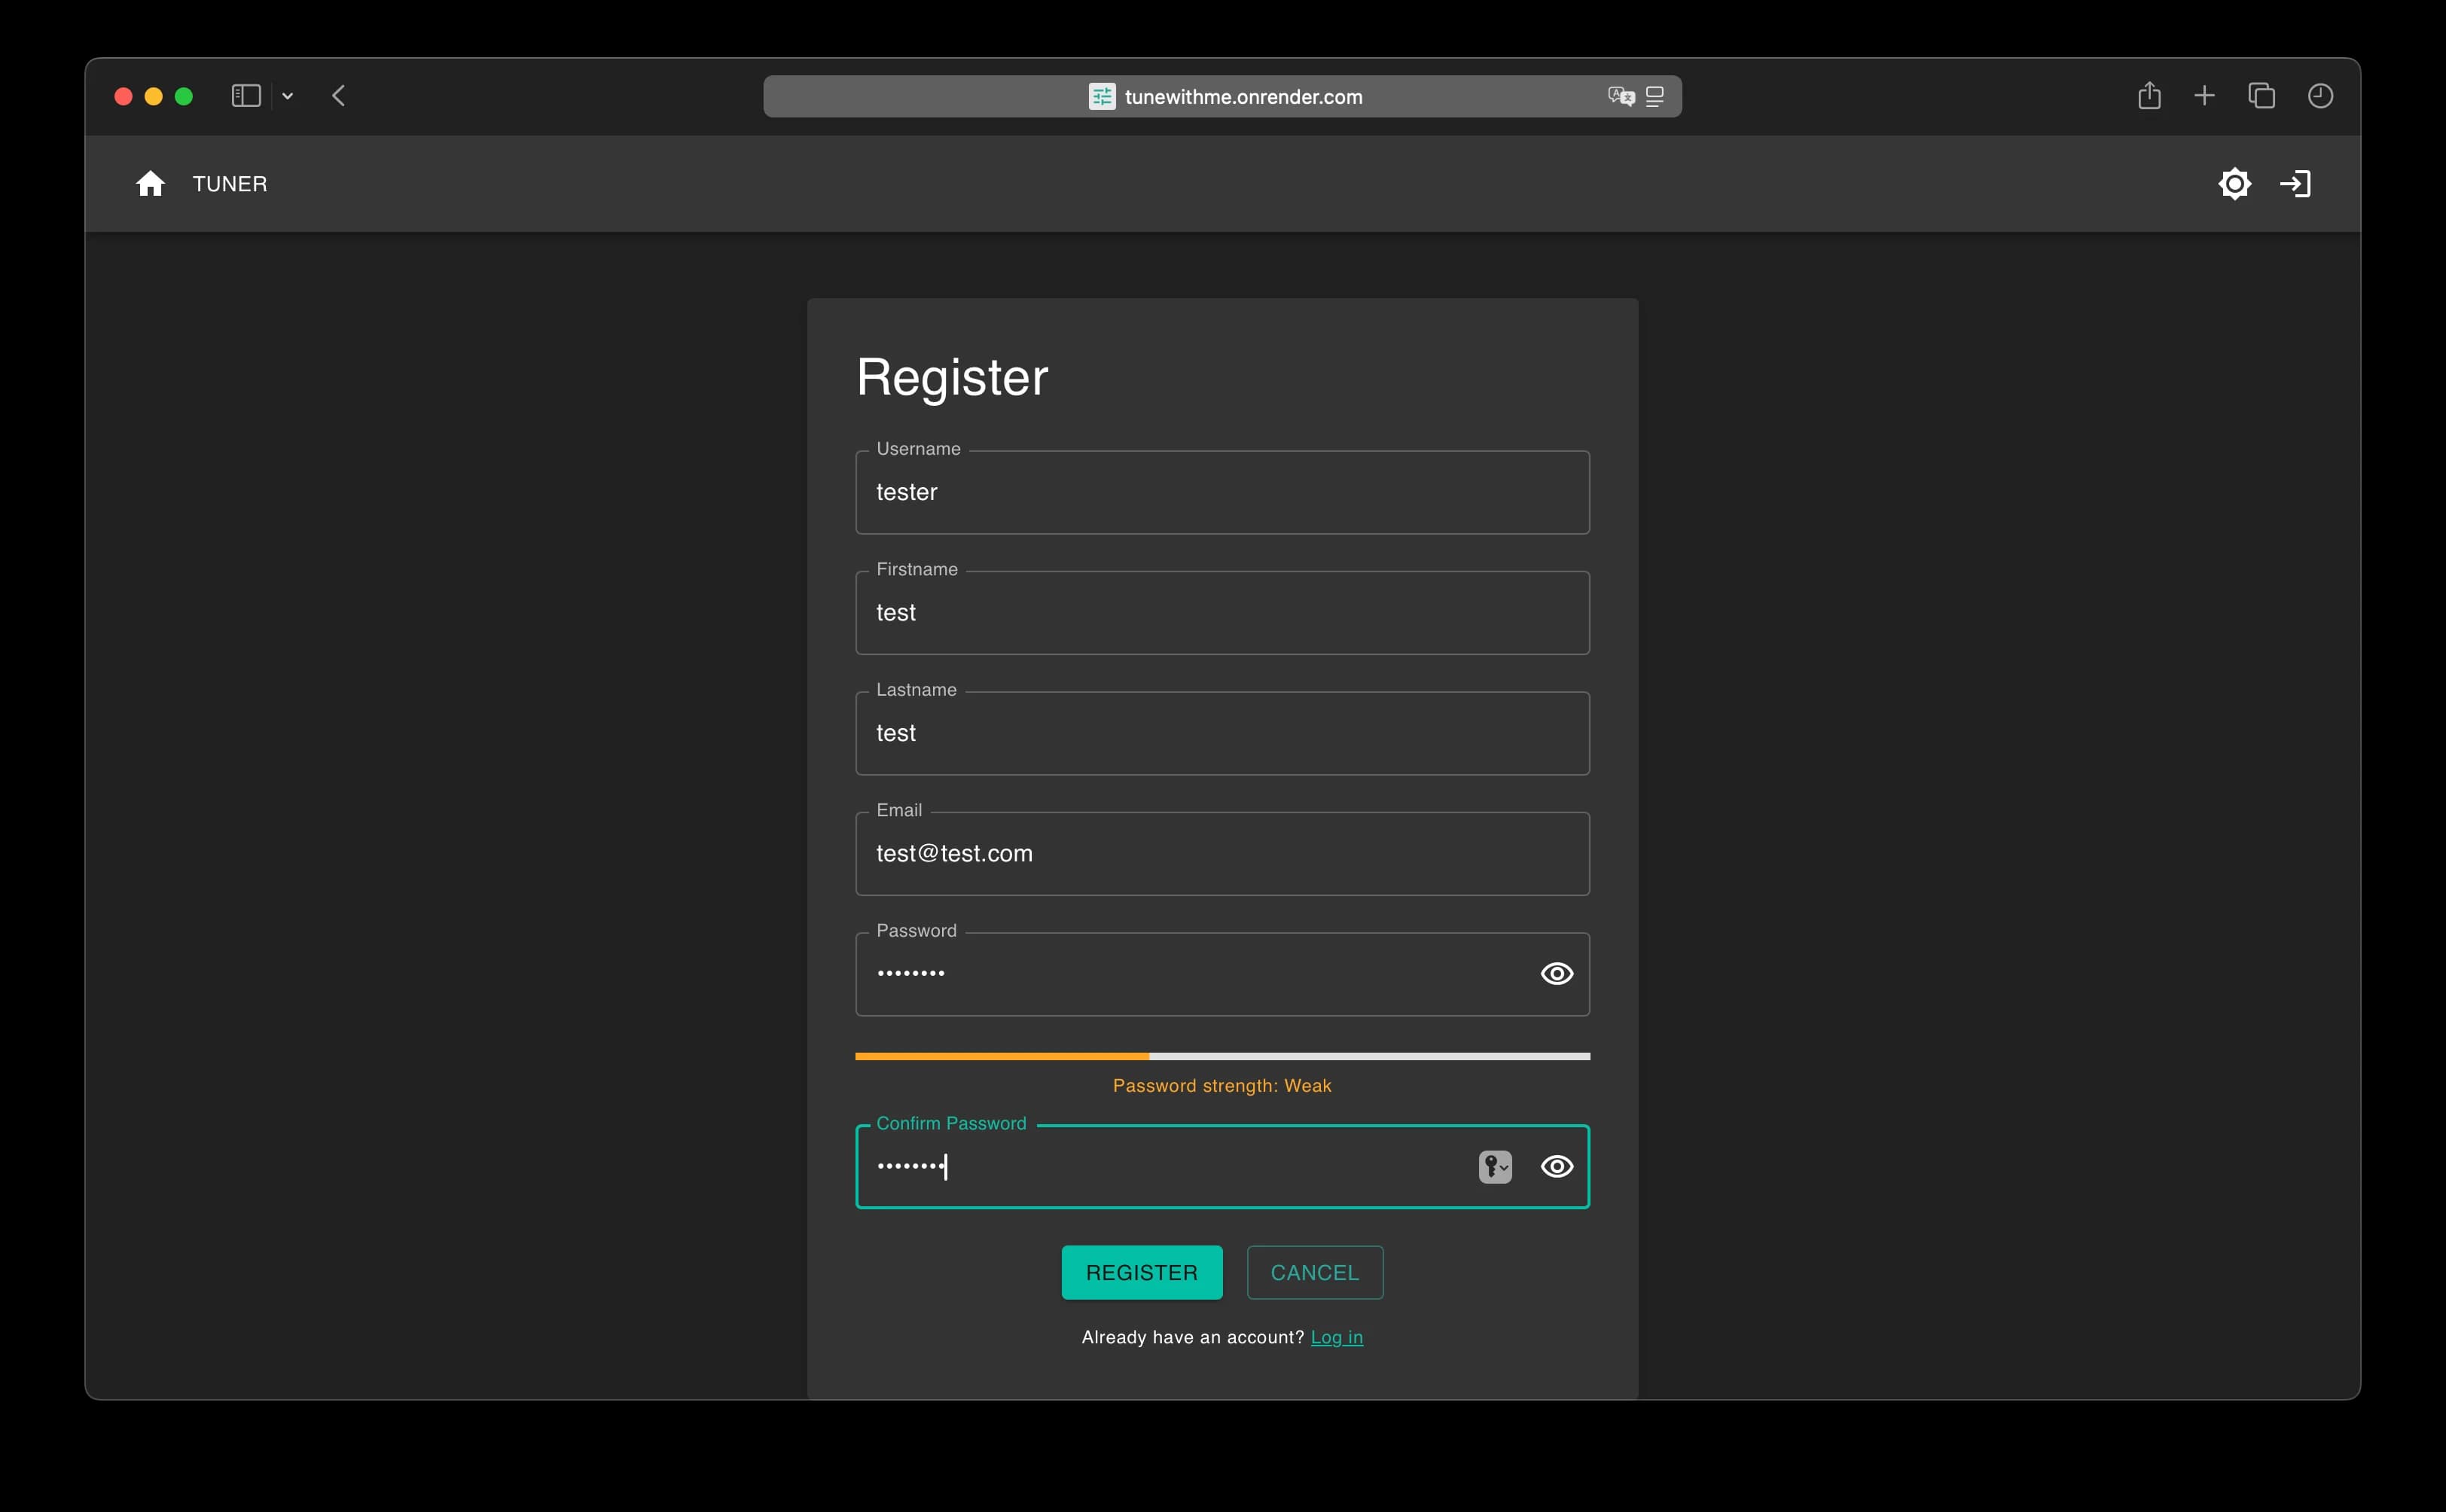
Task: Show the tab overview icon
Action: point(2260,95)
